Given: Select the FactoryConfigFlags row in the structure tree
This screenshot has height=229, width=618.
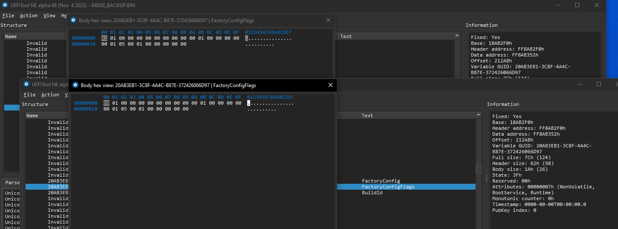Looking at the screenshot, I should click(x=388, y=187).
